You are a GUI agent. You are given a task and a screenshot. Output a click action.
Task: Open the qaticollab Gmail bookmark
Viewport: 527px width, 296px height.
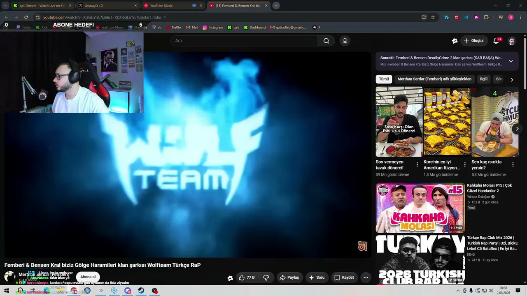pyautogui.click(x=288, y=28)
